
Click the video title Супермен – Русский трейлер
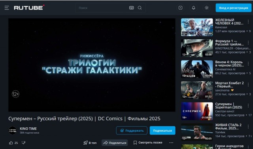coord(84,119)
